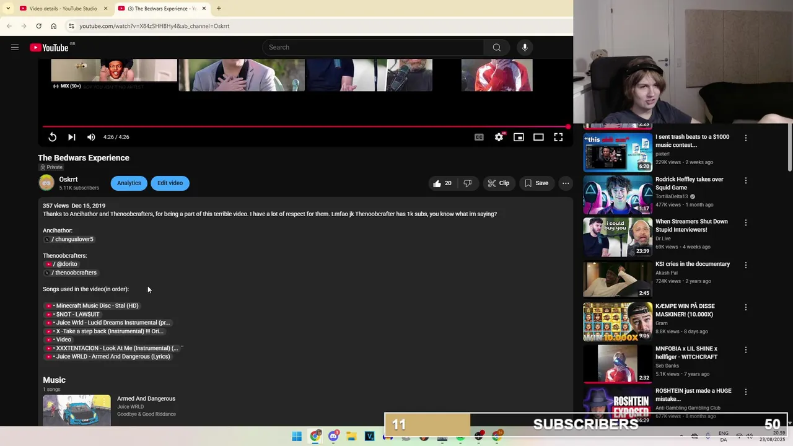
Task: Open a new browser tab
Action: coord(219,9)
